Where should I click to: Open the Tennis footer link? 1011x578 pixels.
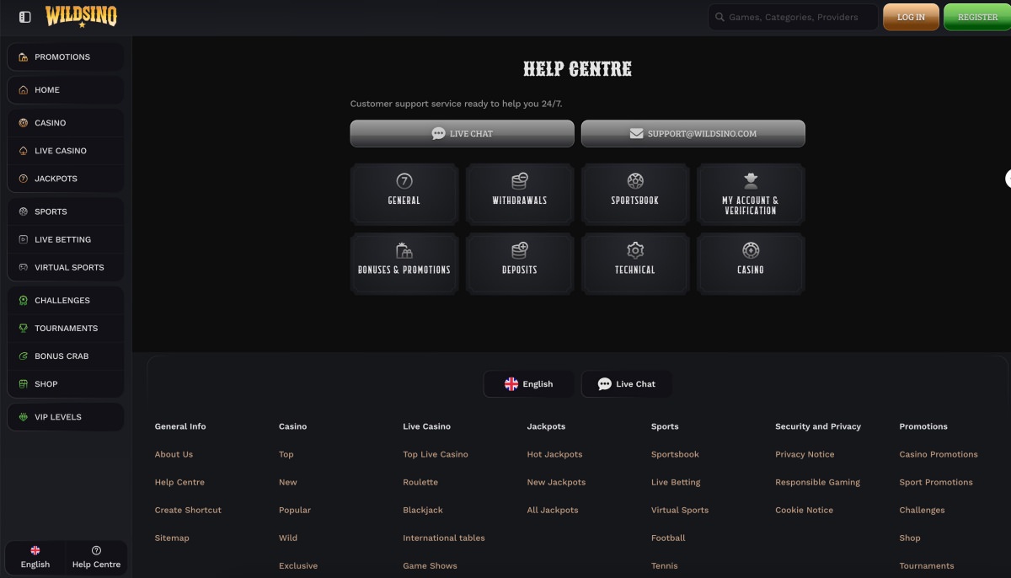click(665, 565)
